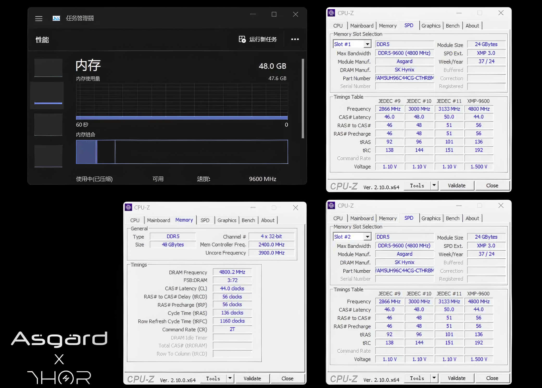Click Validate in Slot #2 window
Viewport: 542px width, 388px height.
coord(457,378)
